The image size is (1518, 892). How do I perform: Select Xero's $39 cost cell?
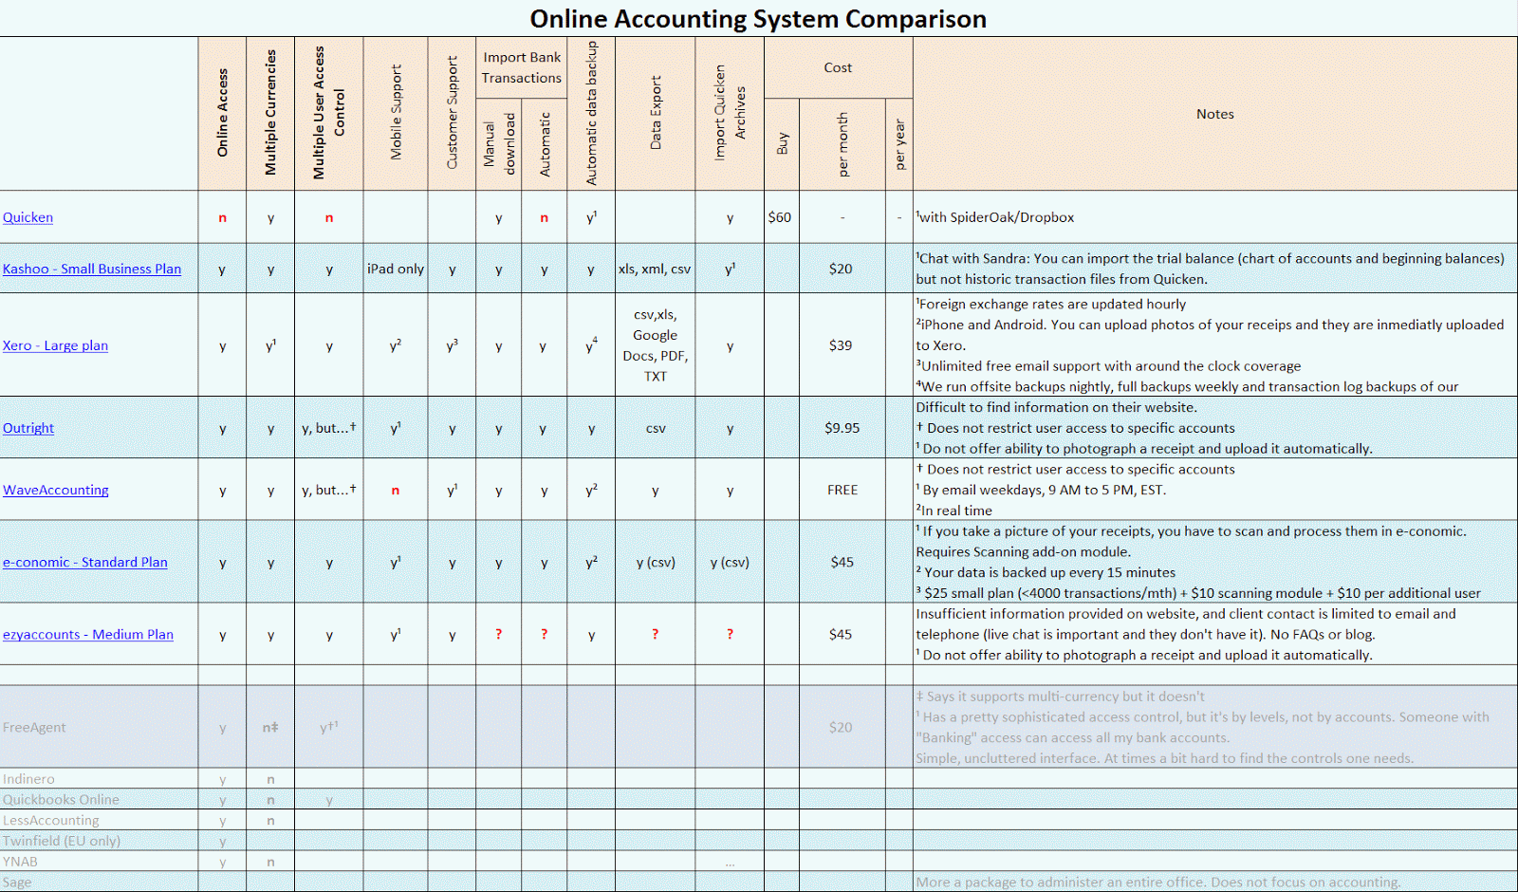tap(841, 345)
